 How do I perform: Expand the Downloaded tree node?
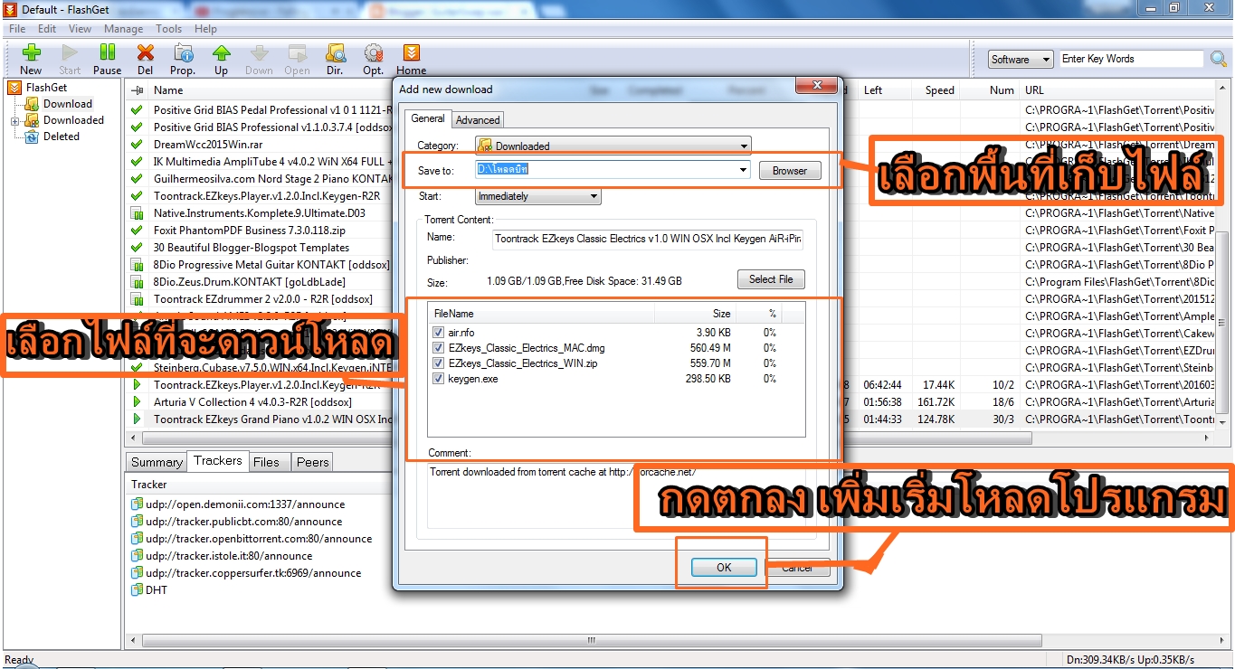[14, 120]
